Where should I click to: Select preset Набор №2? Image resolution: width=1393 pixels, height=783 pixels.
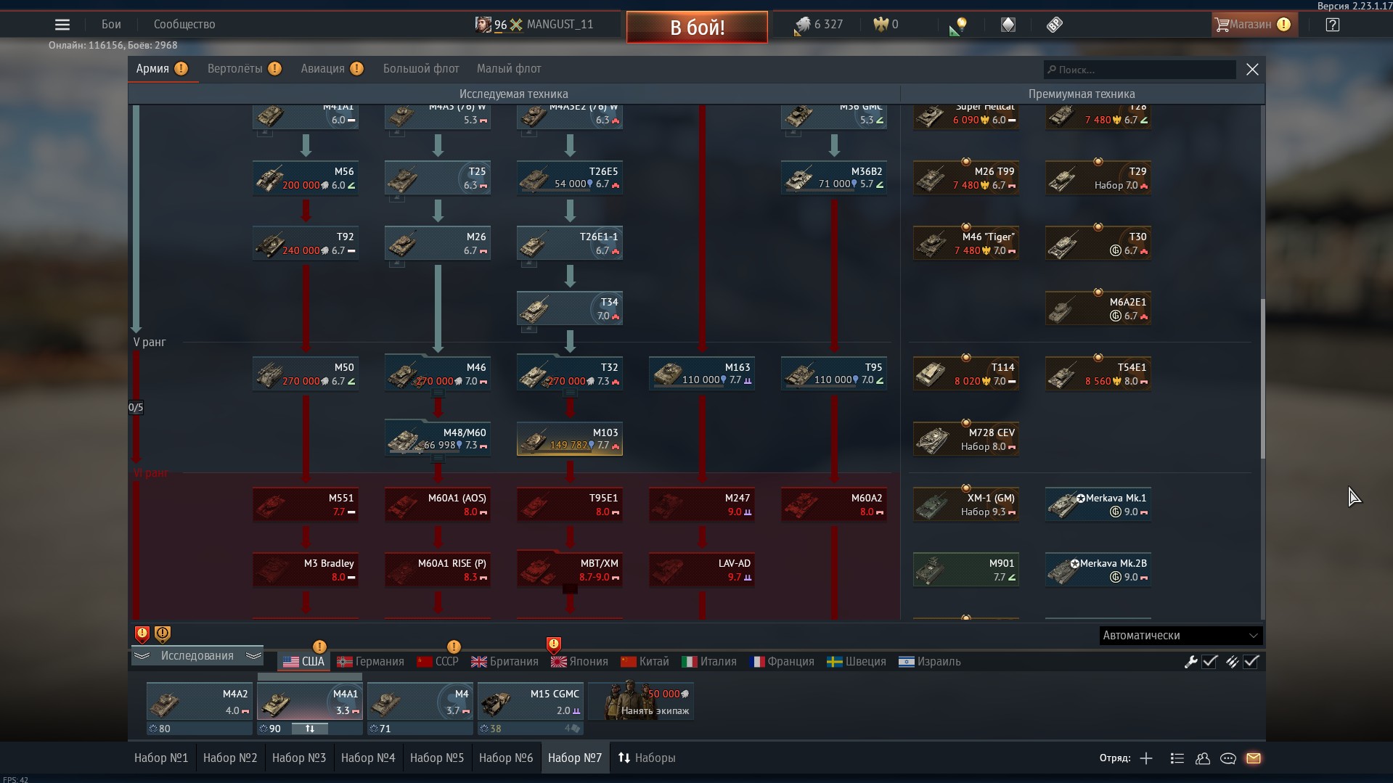click(x=230, y=758)
